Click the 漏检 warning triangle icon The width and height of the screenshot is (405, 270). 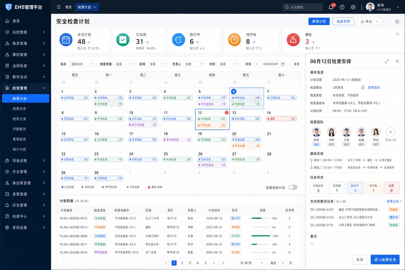[x=293, y=40]
